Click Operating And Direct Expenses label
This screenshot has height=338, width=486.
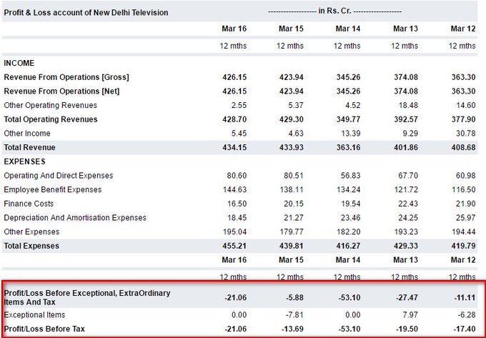point(59,176)
